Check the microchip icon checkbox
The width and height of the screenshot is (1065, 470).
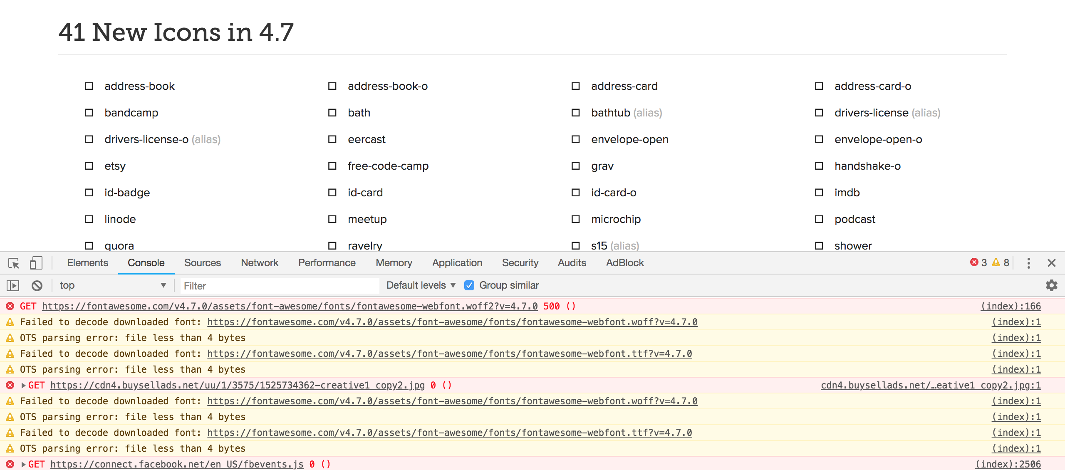coord(575,219)
